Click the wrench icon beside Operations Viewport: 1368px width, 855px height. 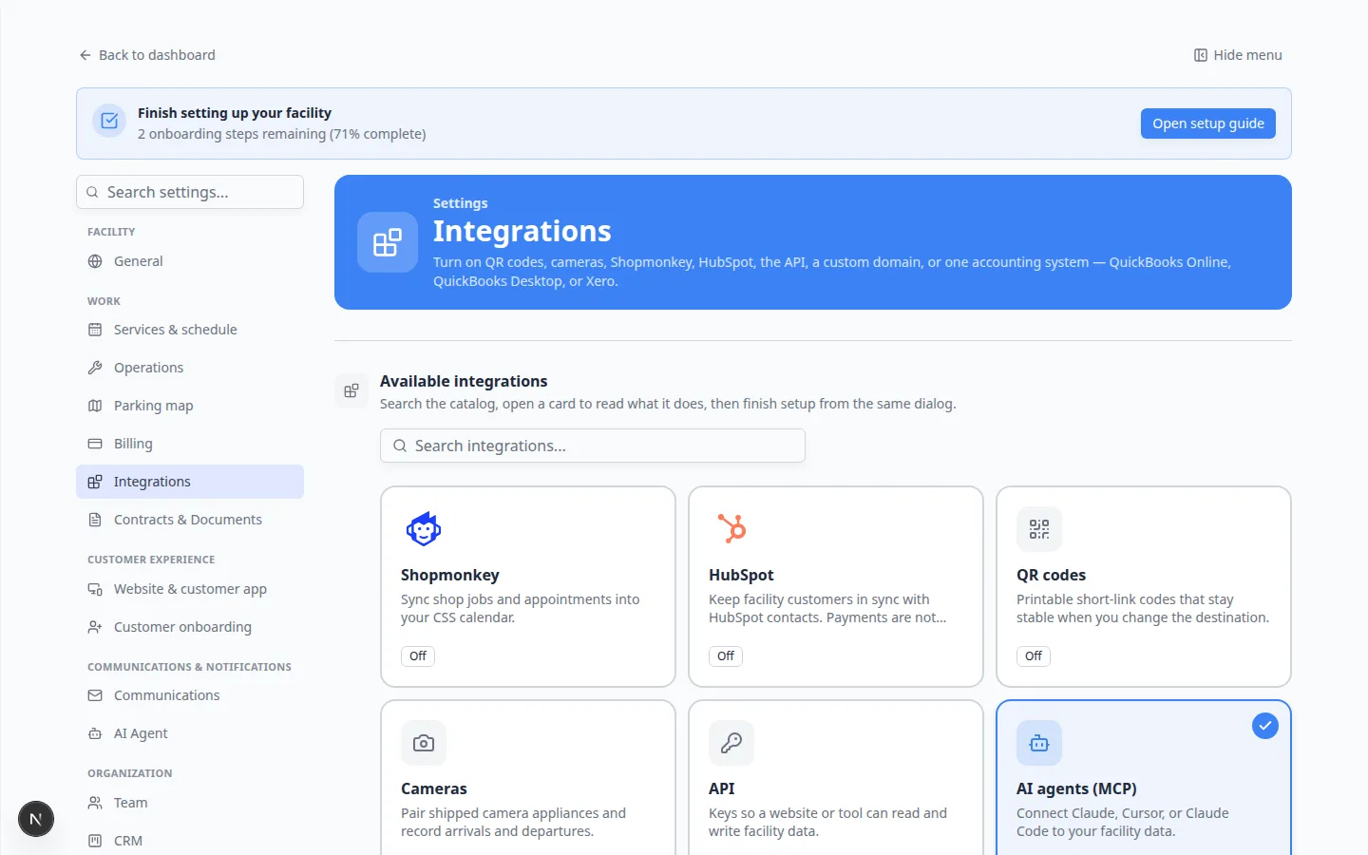click(95, 368)
